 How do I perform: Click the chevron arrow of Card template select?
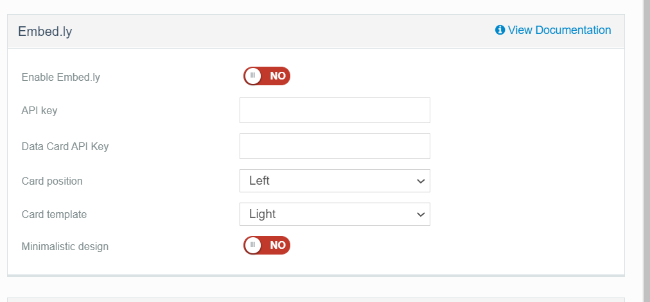point(421,215)
